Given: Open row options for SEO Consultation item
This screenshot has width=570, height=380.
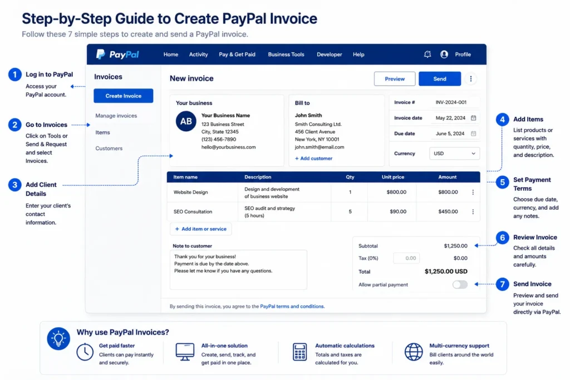Looking at the screenshot, I should point(473,211).
